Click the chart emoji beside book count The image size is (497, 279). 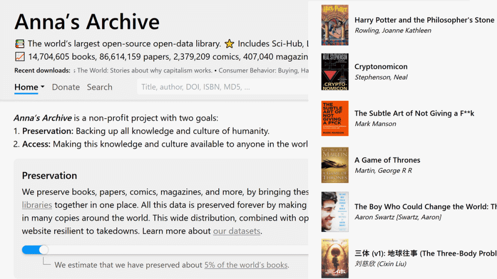click(20, 57)
